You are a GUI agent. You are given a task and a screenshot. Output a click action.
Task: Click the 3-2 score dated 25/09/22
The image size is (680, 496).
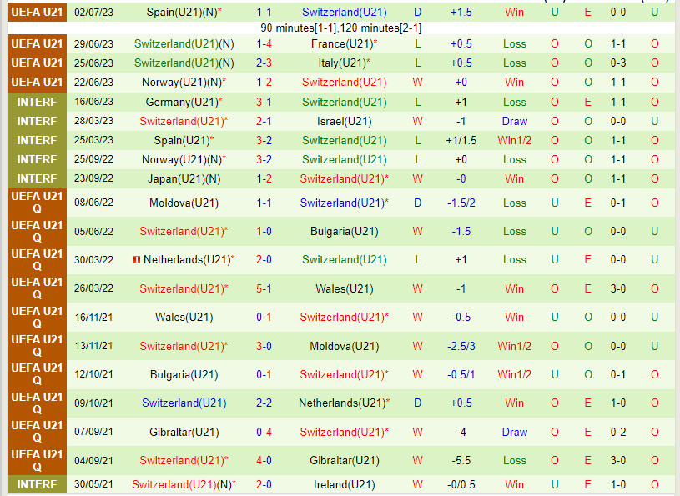[x=264, y=159]
